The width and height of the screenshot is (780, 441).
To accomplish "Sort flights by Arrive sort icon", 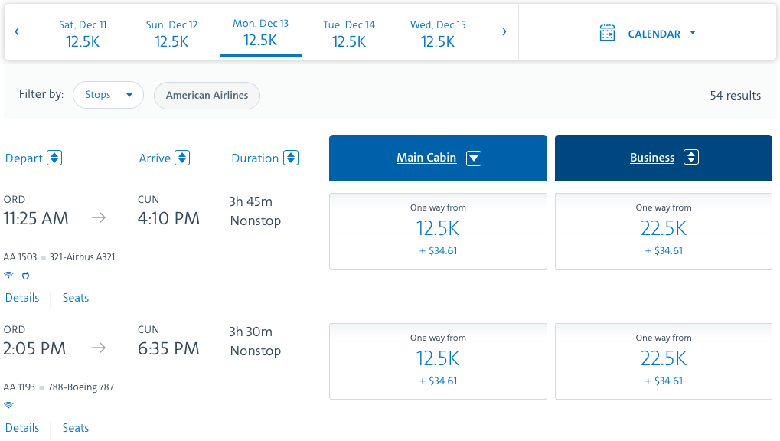I will point(182,158).
